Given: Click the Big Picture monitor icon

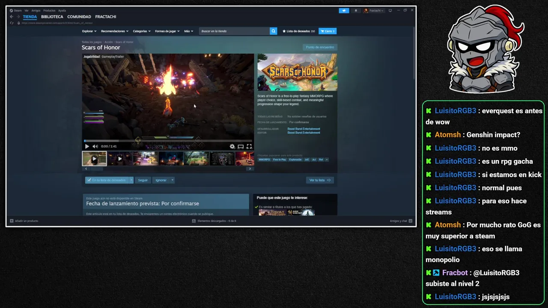Looking at the screenshot, I should pyautogui.click(x=390, y=10).
